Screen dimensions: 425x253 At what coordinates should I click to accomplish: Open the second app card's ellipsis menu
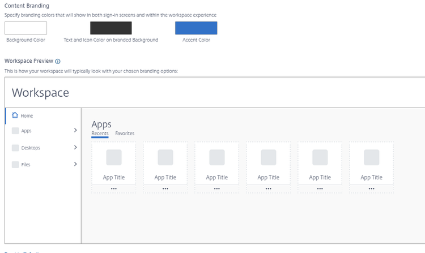tap(165, 188)
